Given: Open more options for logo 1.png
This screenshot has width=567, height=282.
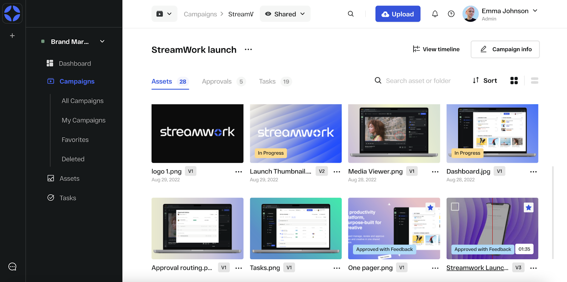Looking at the screenshot, I should (x=238, y=172).
